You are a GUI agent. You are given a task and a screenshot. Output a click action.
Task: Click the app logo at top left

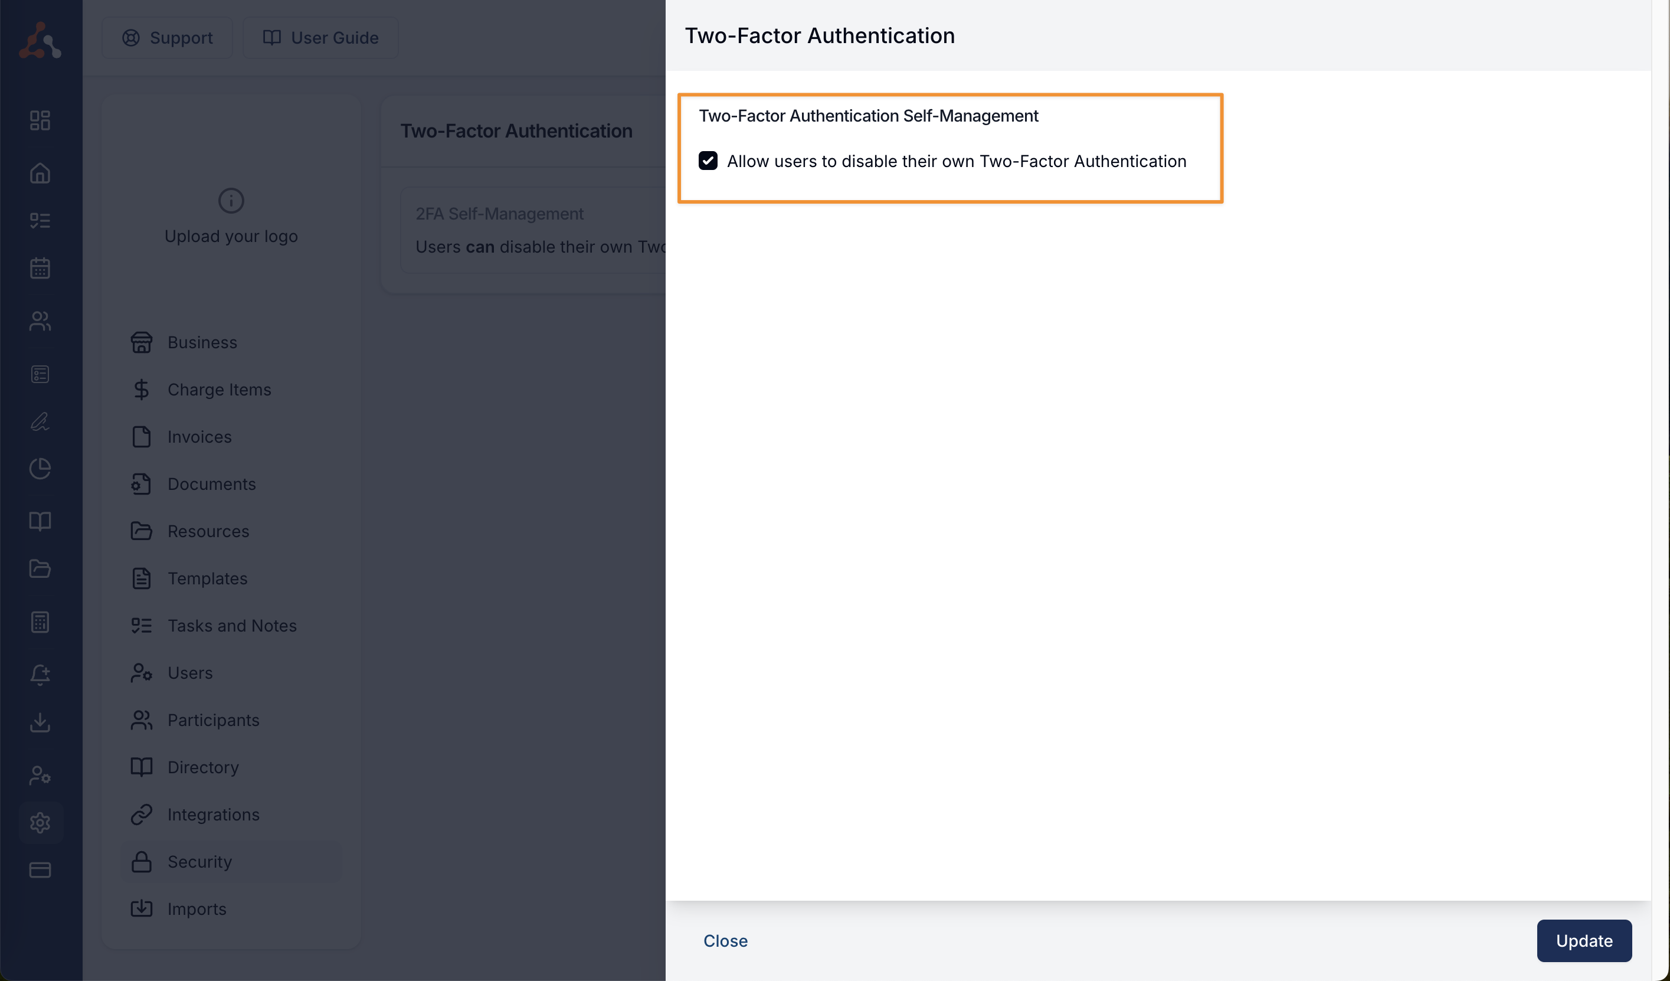pos(40,40)
